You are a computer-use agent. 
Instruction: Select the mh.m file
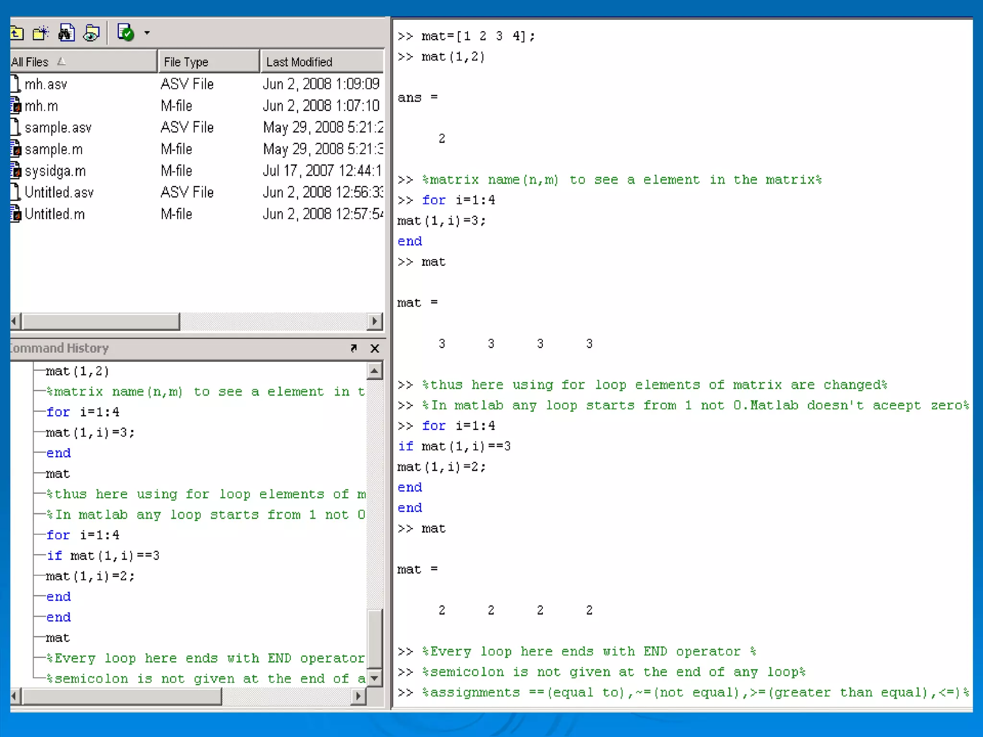tap(41, 106)
